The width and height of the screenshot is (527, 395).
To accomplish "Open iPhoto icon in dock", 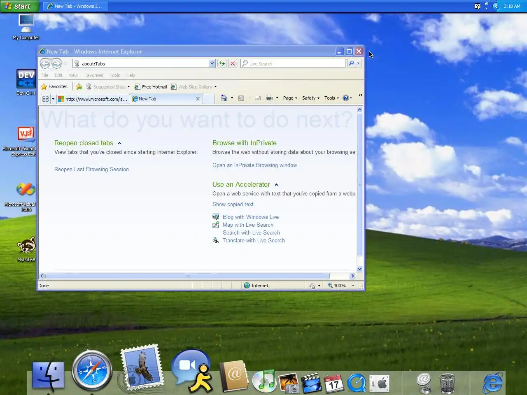I will pos(289,382).
